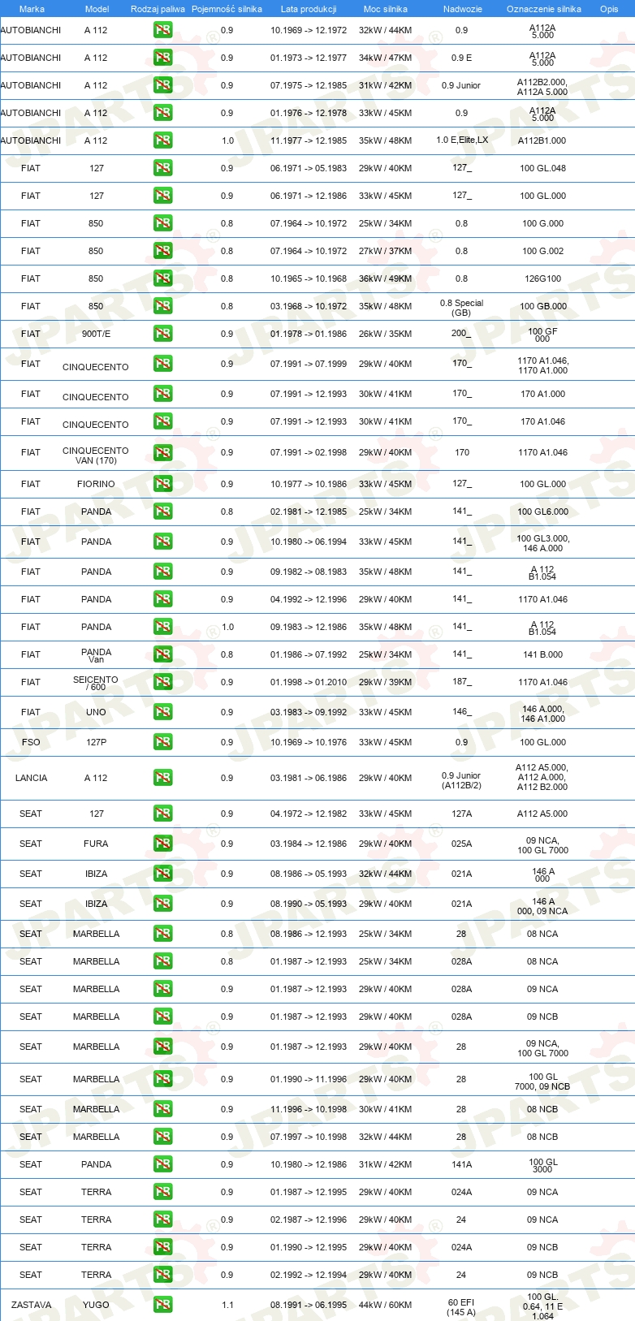Click the fuel icon in the SEAT 127 row
Screen dimensions: 635x1321
point(162,814)
